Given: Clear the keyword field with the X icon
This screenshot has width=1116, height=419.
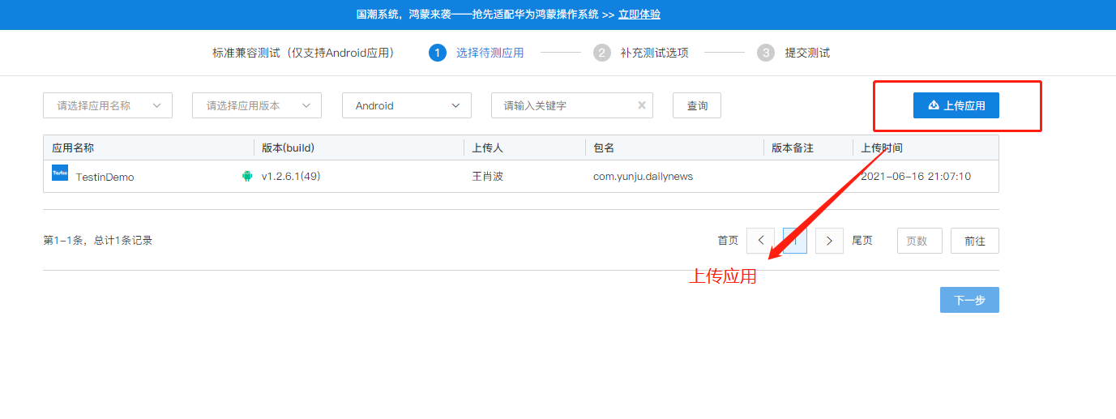Looking at the screenshot, I should pos(642,105).
